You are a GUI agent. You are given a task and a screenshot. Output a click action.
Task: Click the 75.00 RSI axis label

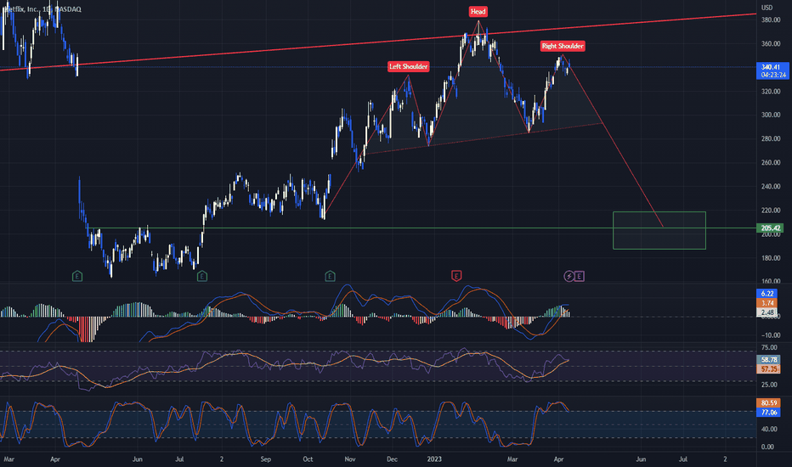pos(769,347)
